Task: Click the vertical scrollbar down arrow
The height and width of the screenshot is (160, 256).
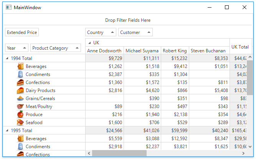Action: 250,147
